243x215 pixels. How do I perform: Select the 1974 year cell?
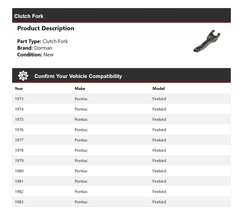click(19, 109)
